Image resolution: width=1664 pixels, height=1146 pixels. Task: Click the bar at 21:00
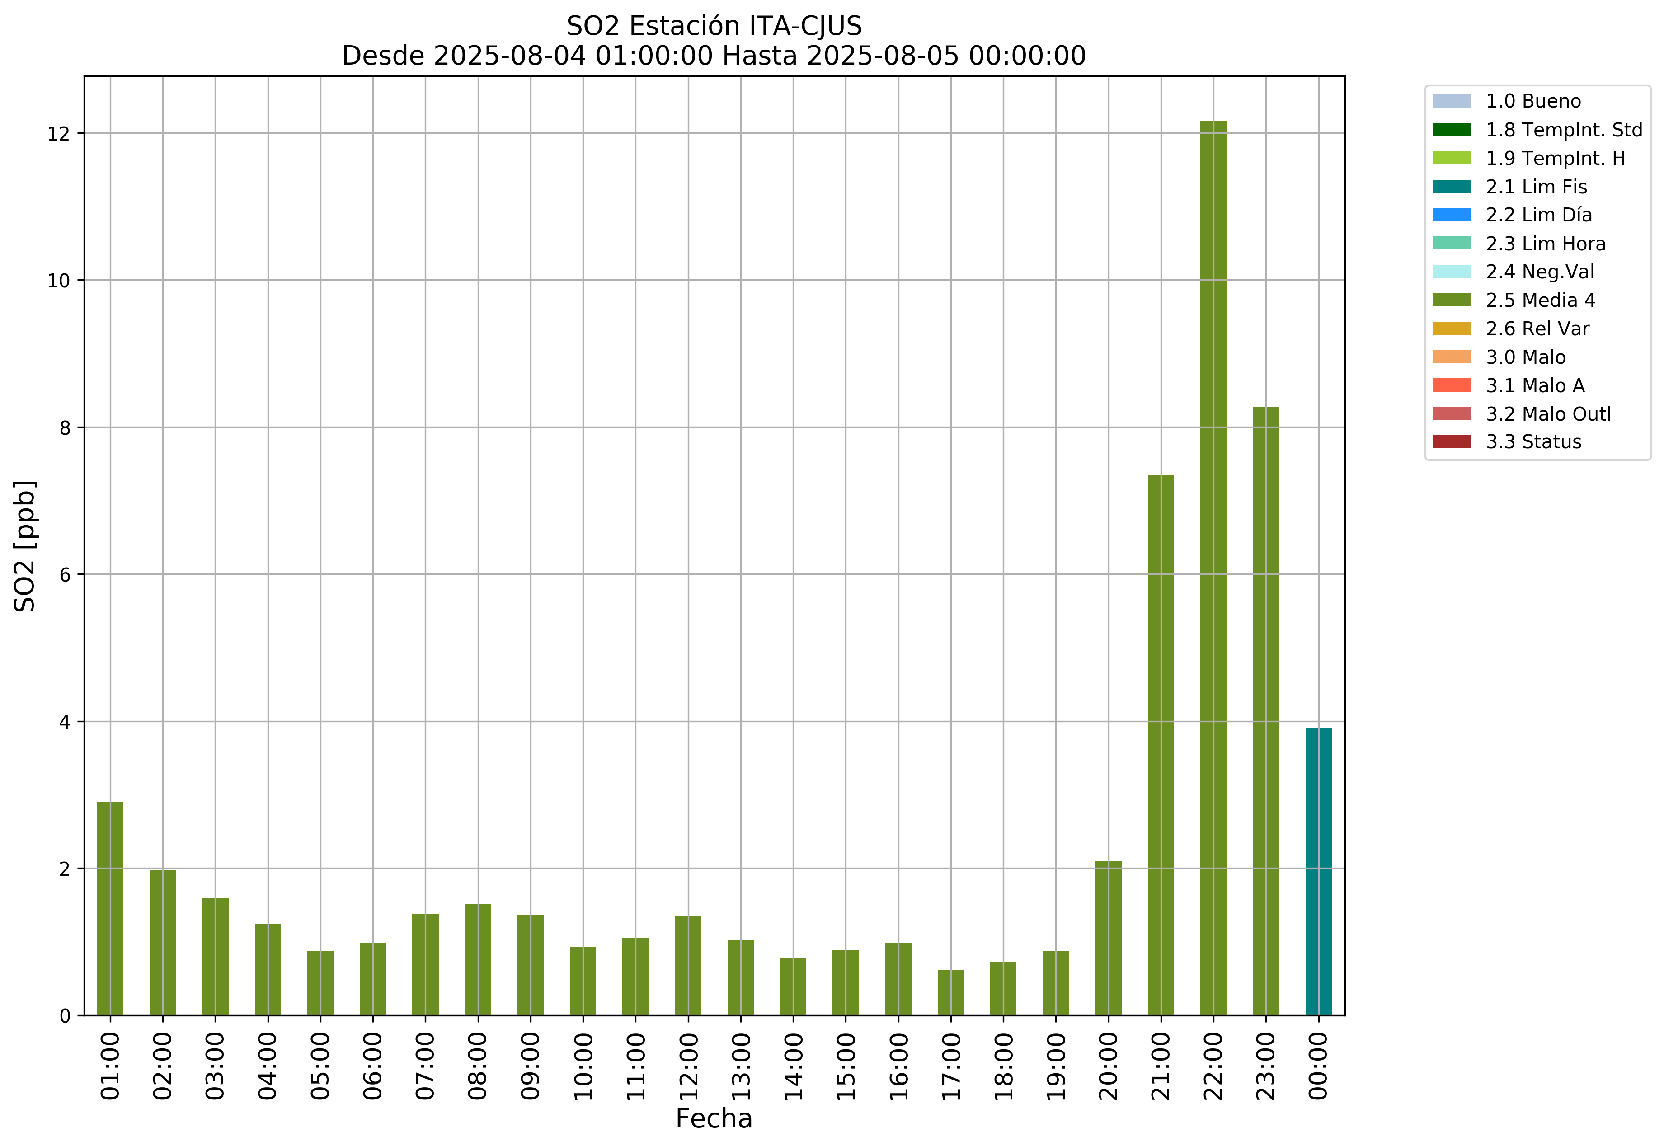(1161, 745)
